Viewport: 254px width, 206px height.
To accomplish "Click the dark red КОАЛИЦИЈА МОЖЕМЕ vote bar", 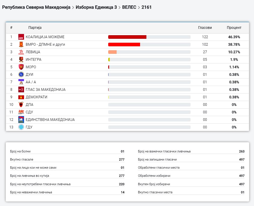I will coord(127,37).
